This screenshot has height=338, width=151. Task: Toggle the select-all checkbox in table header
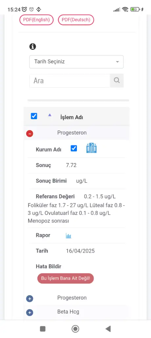pos(34,116)
